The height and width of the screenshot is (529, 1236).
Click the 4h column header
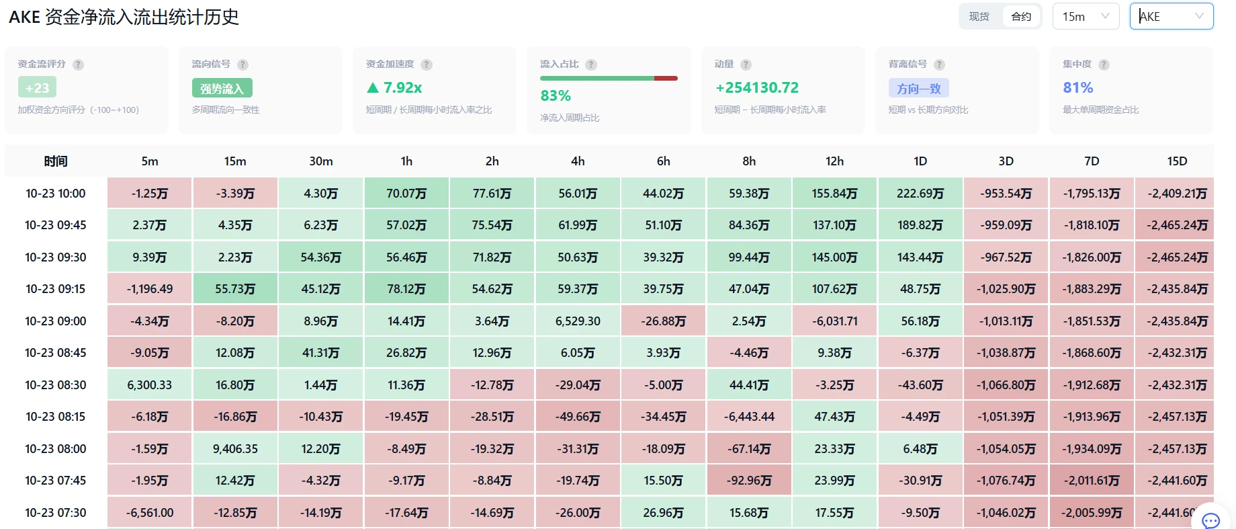tap(578, 161)
